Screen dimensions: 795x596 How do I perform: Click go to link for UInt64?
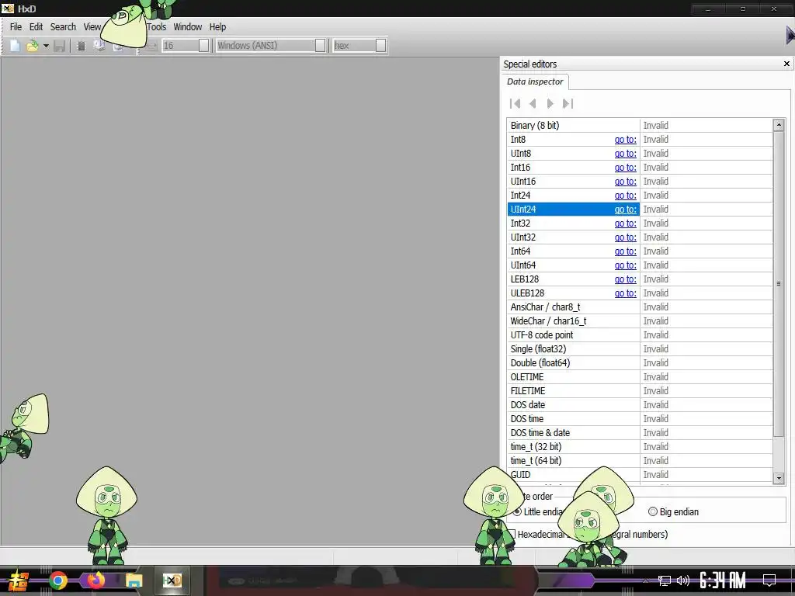coord(625,265)
